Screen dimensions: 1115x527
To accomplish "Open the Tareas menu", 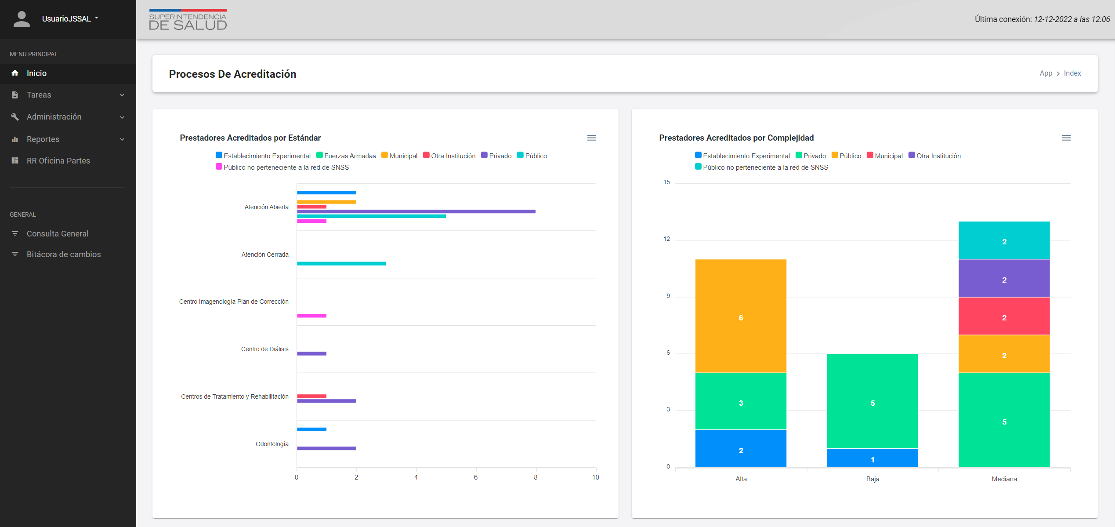I will [68, 95].
